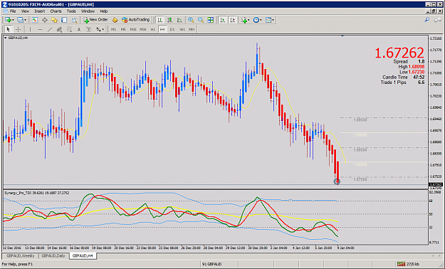Open the new chart dropdown arrow
Image resolution: width=445 pixels, height=269 pixels.
pos(13,20)
